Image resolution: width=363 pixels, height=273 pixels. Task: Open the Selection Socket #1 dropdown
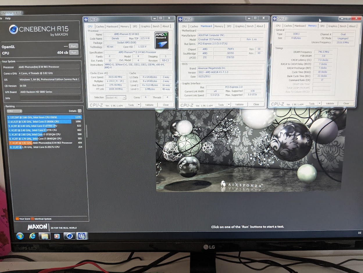click(x=116, y=97)
